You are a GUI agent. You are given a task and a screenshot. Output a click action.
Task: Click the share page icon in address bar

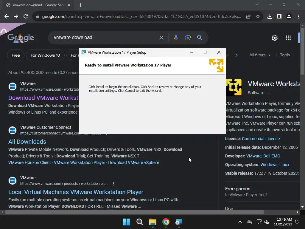point(248,17)
